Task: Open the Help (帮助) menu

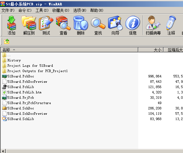Action: [x=97, y=10]
